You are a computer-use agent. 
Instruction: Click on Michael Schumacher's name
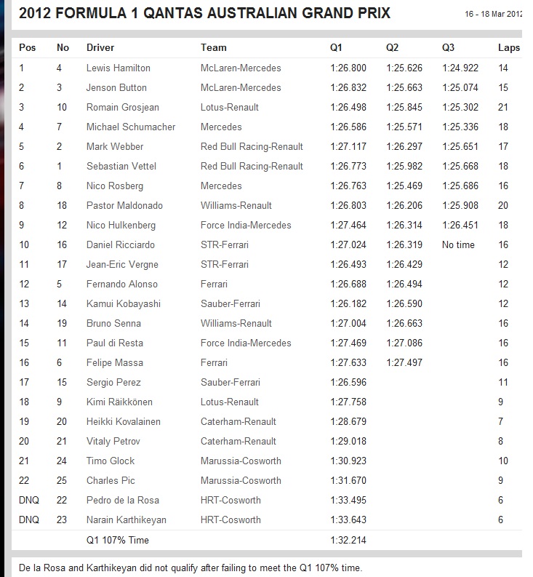(x=131, y=127)
